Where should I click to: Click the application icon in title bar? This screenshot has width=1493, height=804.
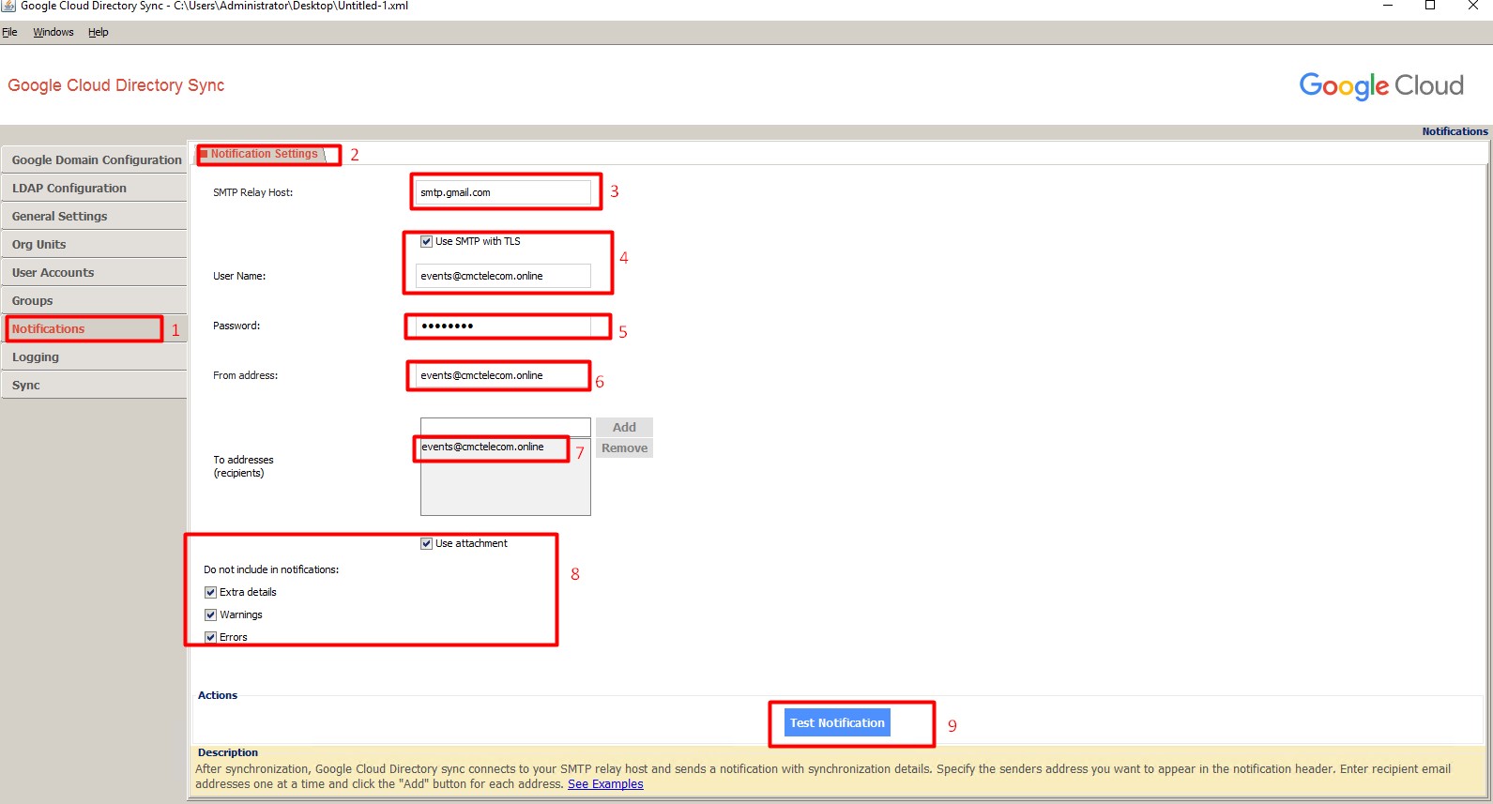coord(8,6)
